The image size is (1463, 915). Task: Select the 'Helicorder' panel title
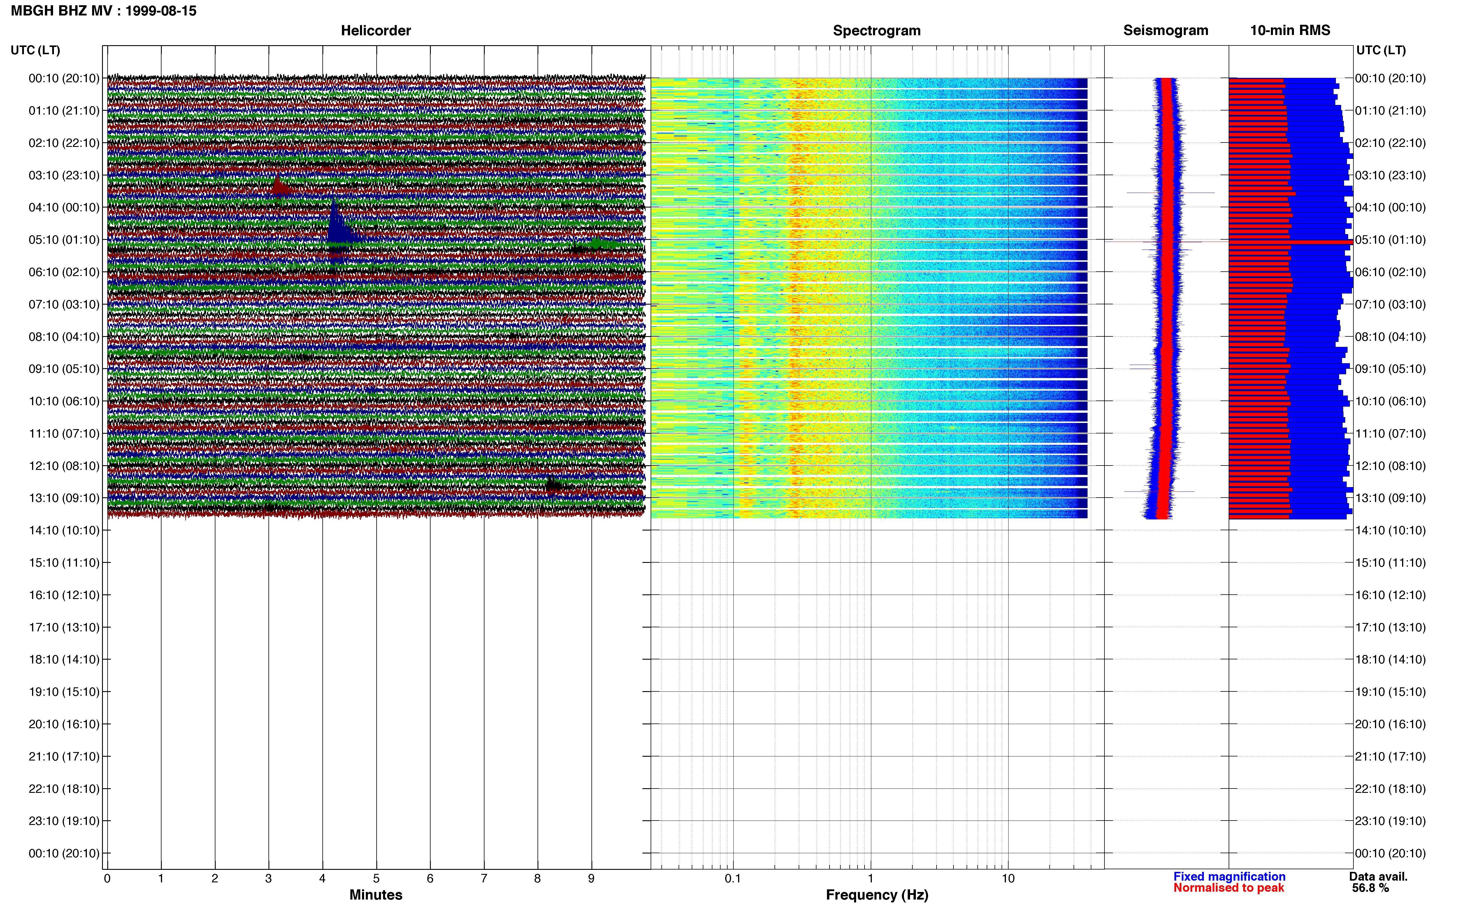click(x=376, y=30)
